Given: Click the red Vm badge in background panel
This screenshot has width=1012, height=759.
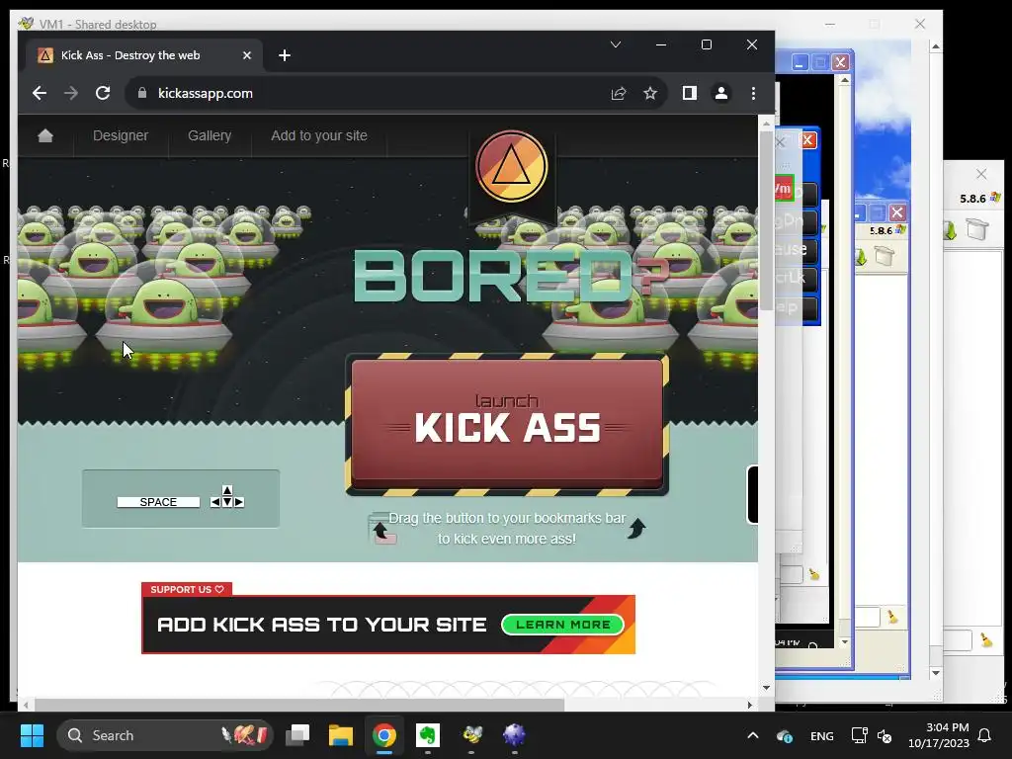Looking at the screenshot, I should pos(783,189).
